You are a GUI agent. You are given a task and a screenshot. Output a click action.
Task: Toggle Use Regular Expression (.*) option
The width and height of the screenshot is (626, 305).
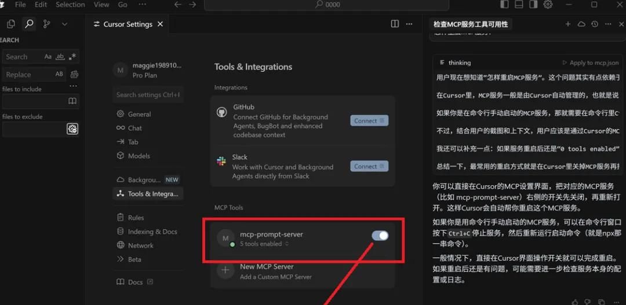[72, 57]
